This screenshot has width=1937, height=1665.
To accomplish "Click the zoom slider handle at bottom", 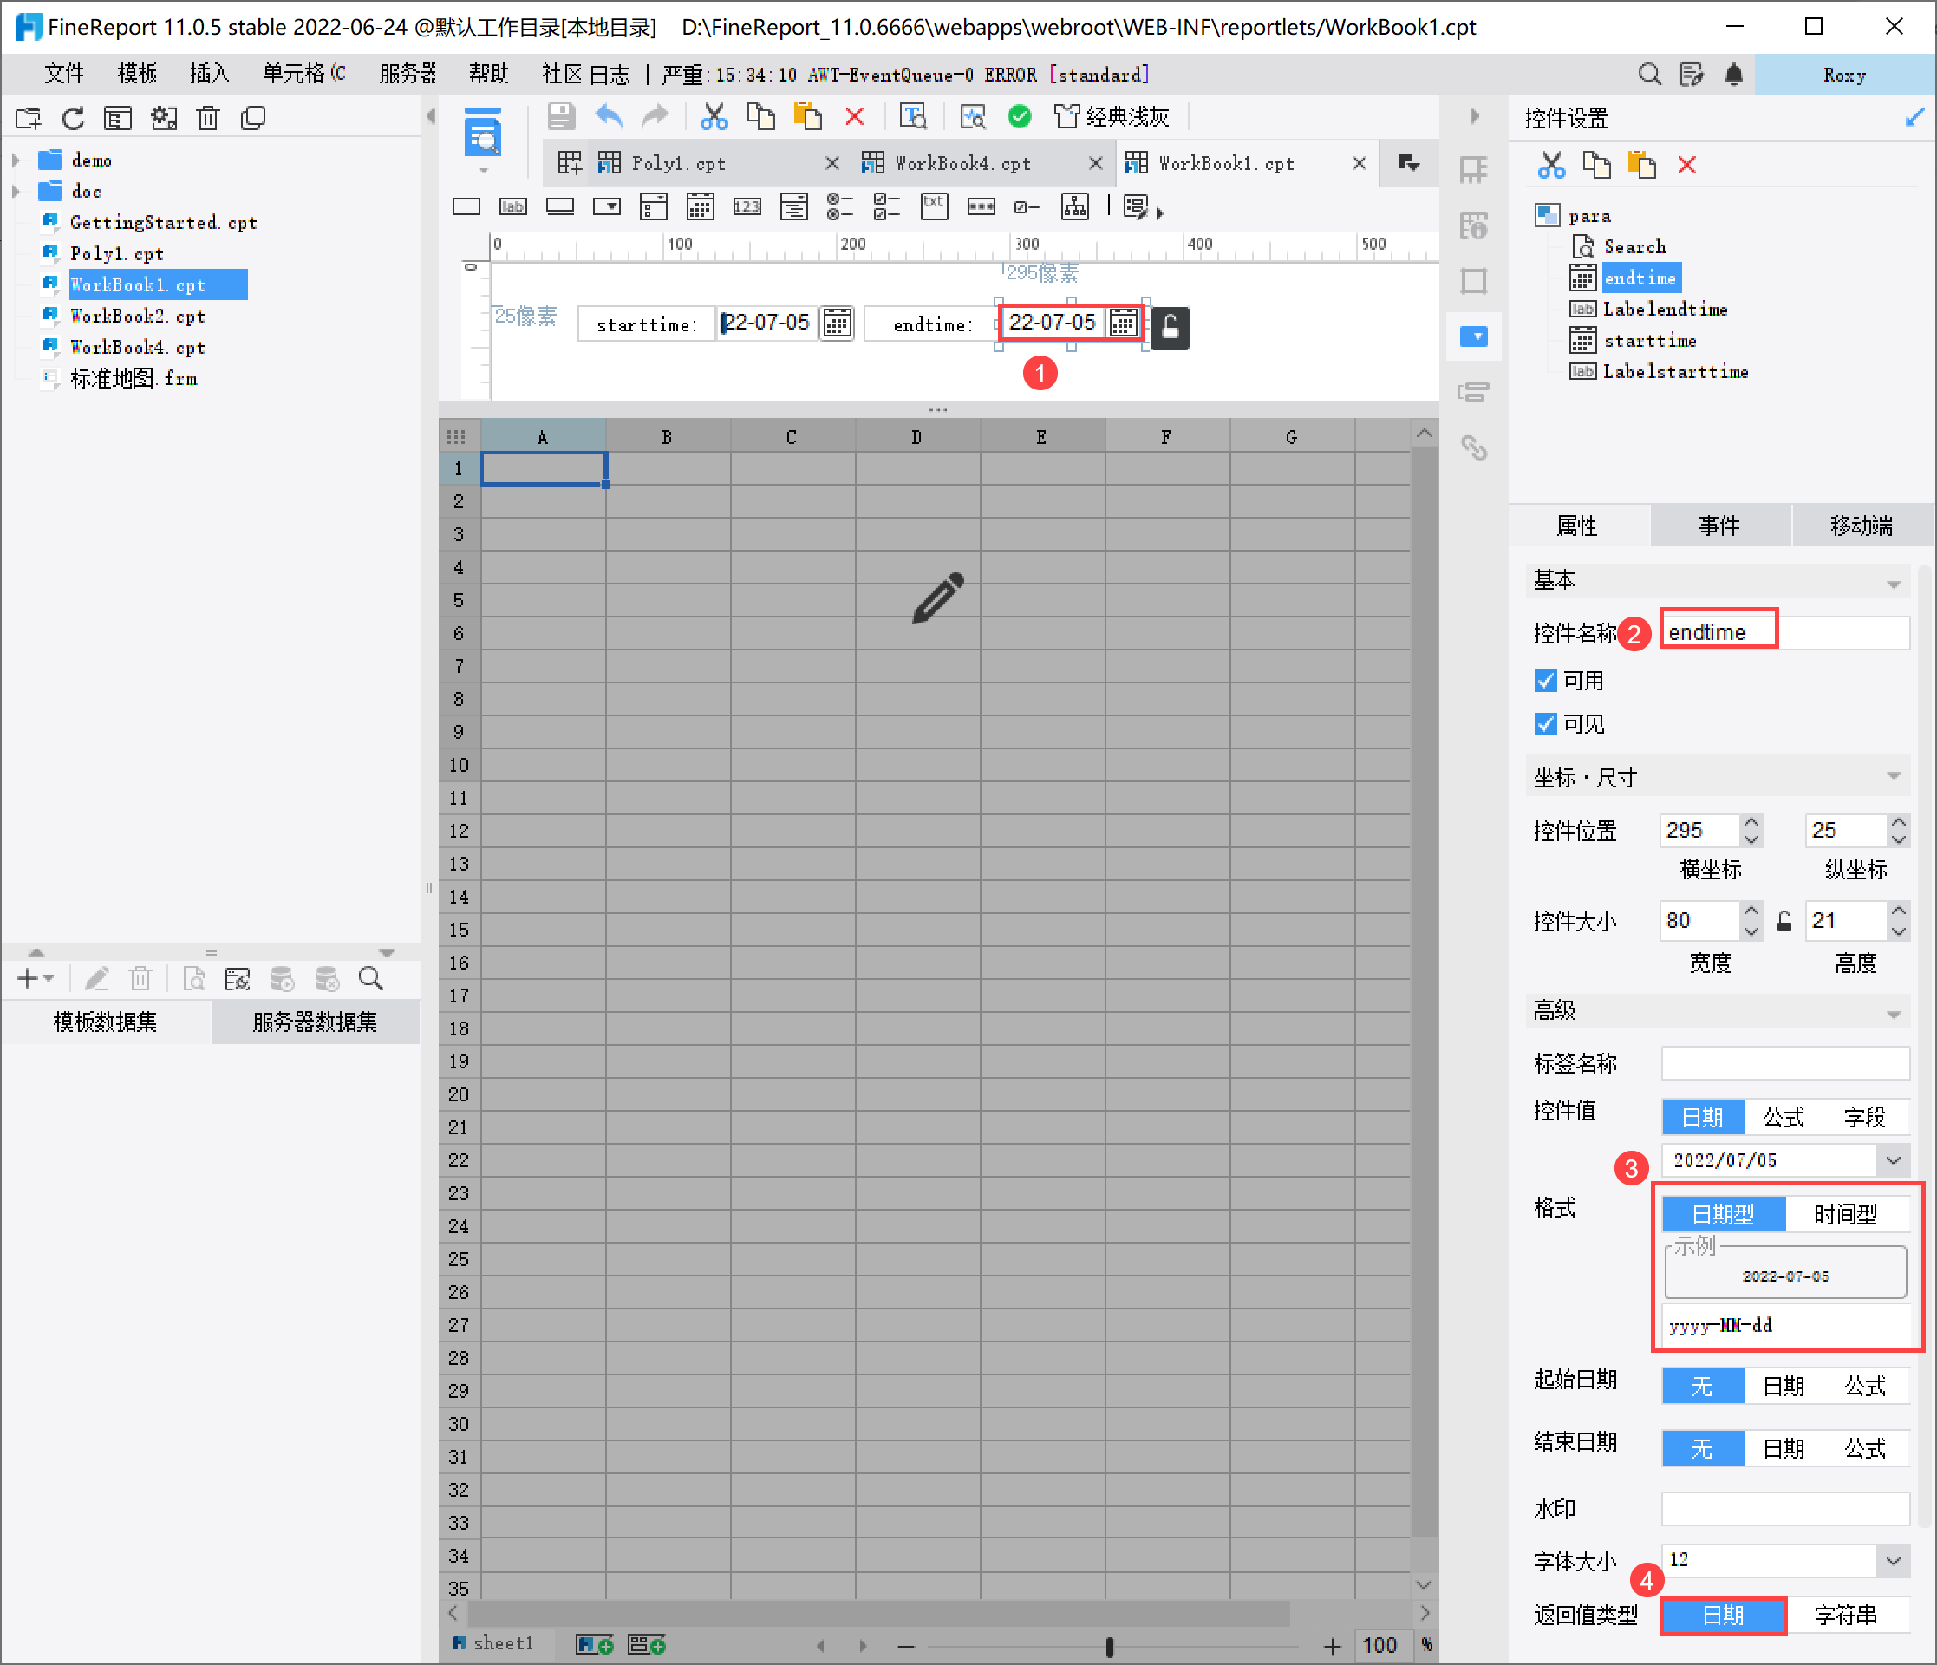I will click(1109, 1646).
